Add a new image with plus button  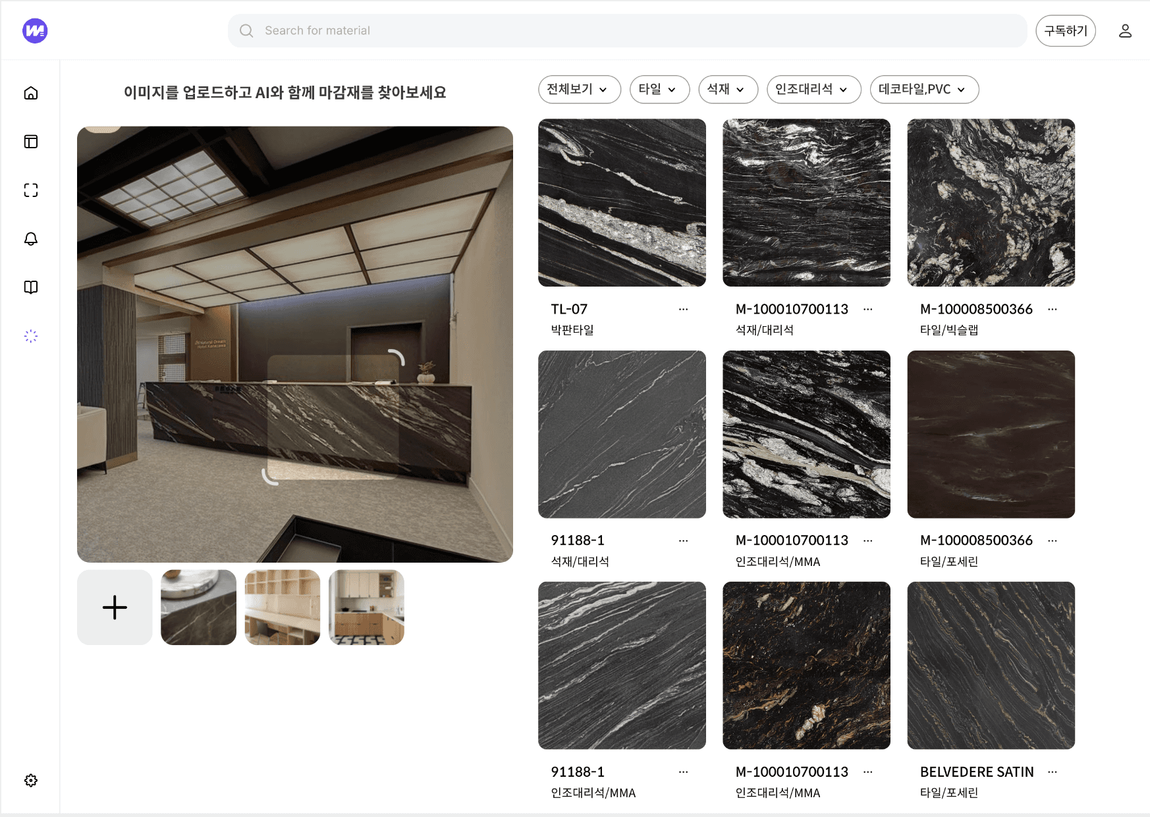pos(115,607)
